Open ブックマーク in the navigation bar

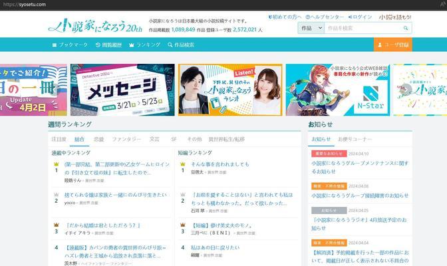[x=70, y=45]
